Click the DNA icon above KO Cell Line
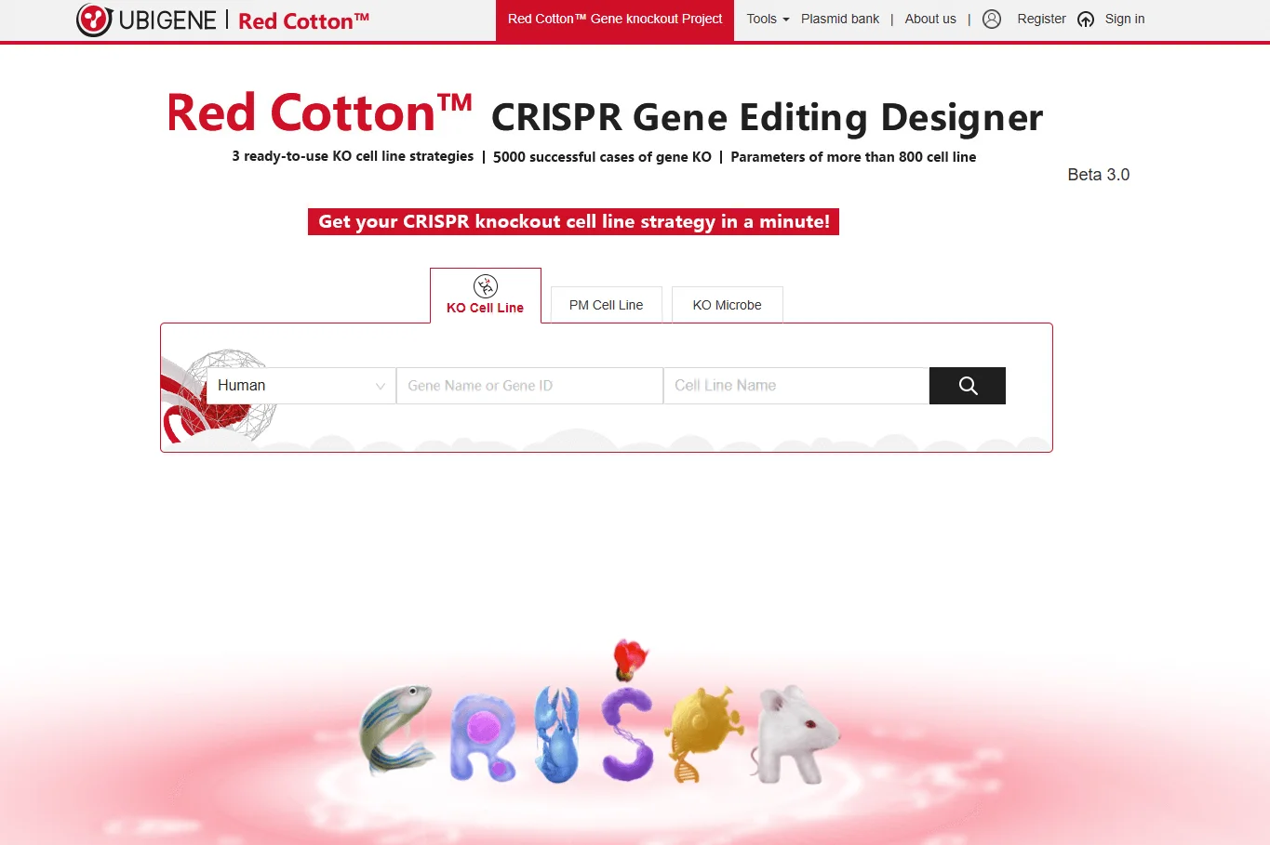Screen dimensions: 1270x845 (486, 285)
